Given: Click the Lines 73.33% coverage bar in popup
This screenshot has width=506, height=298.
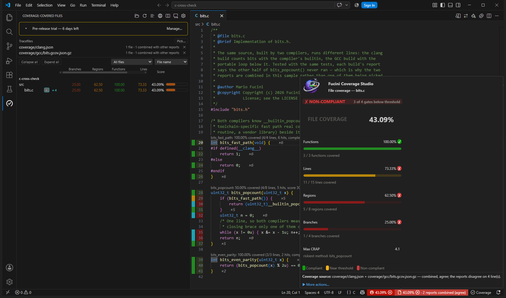Looking at the screenshot, I should coord(352,176).
